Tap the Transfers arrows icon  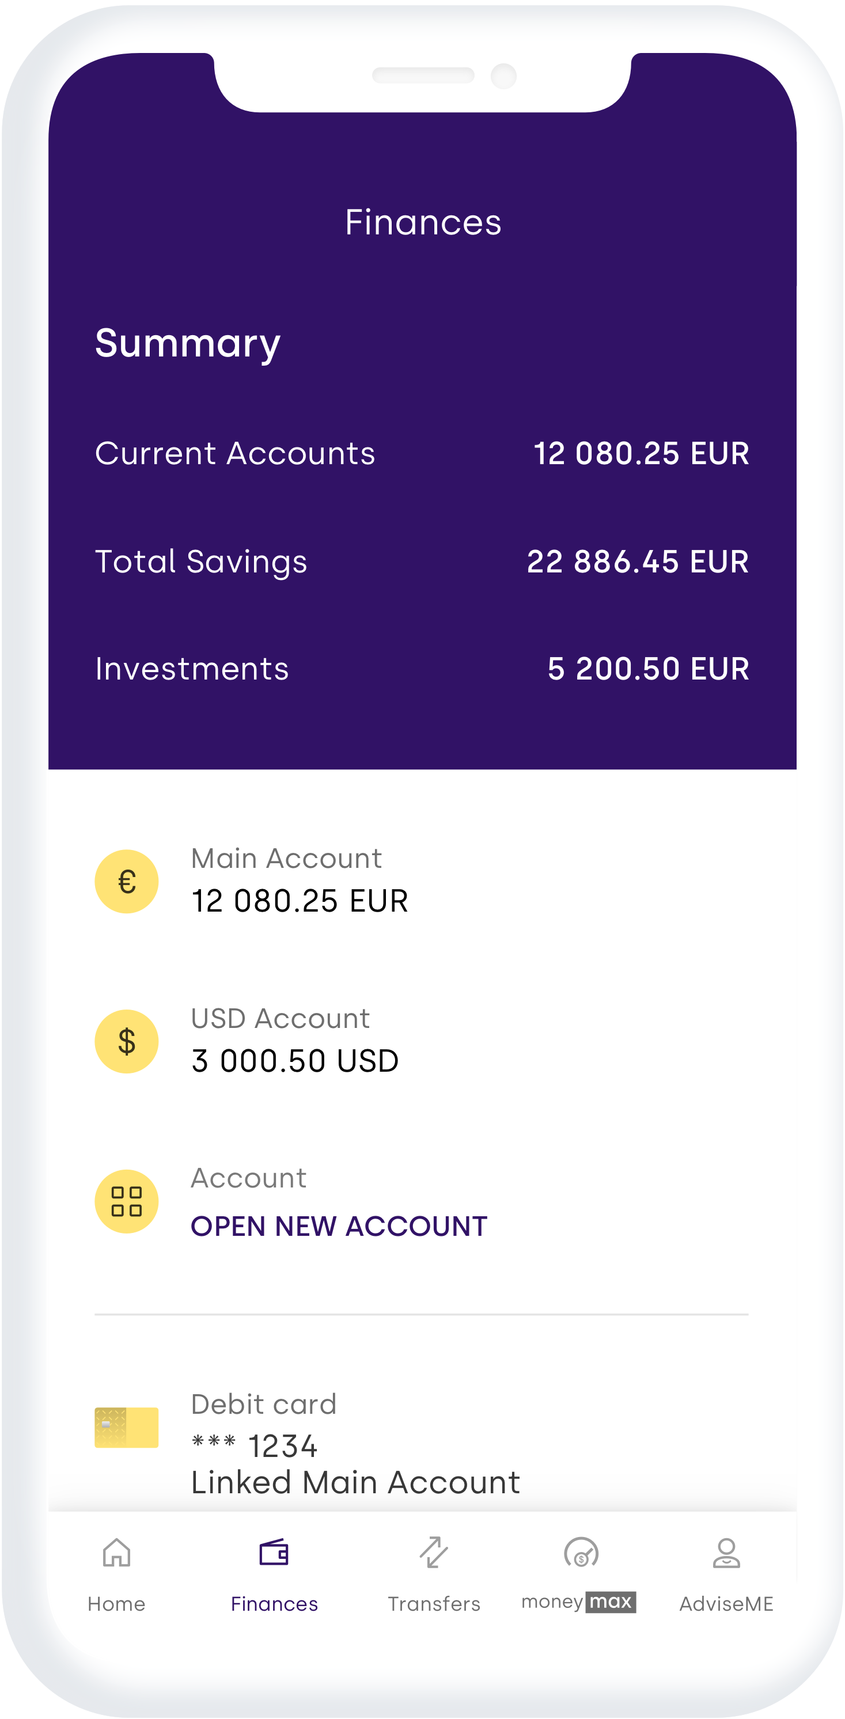pyautogui.click(x=434, y=1553)
